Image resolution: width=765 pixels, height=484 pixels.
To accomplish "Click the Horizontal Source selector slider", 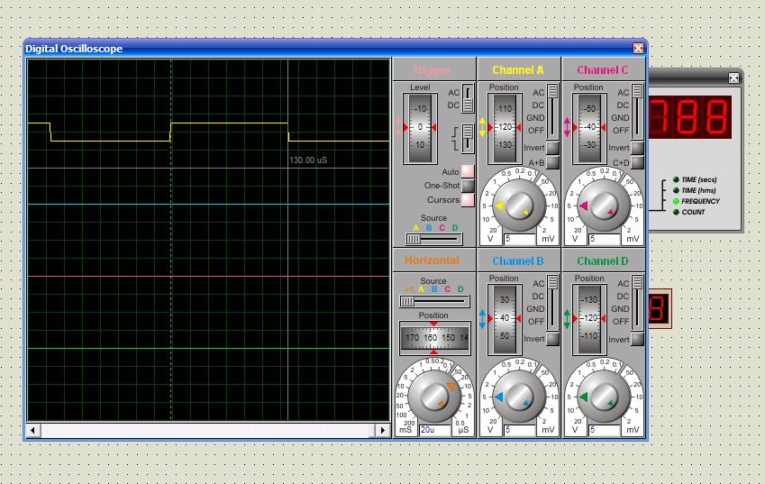I will (433, 301).
